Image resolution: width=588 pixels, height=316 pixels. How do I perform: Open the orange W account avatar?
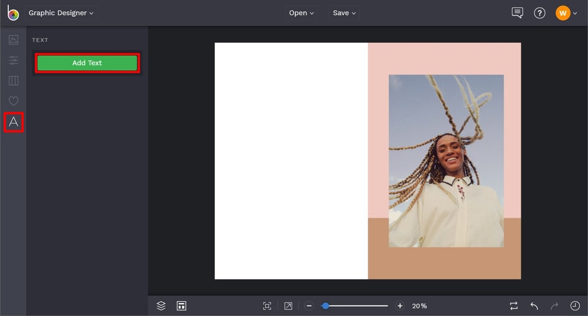562,13
